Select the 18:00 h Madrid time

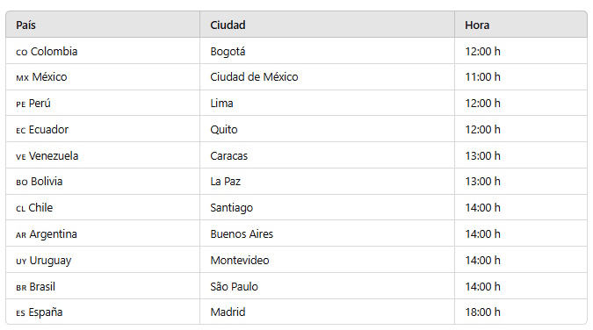482,312
